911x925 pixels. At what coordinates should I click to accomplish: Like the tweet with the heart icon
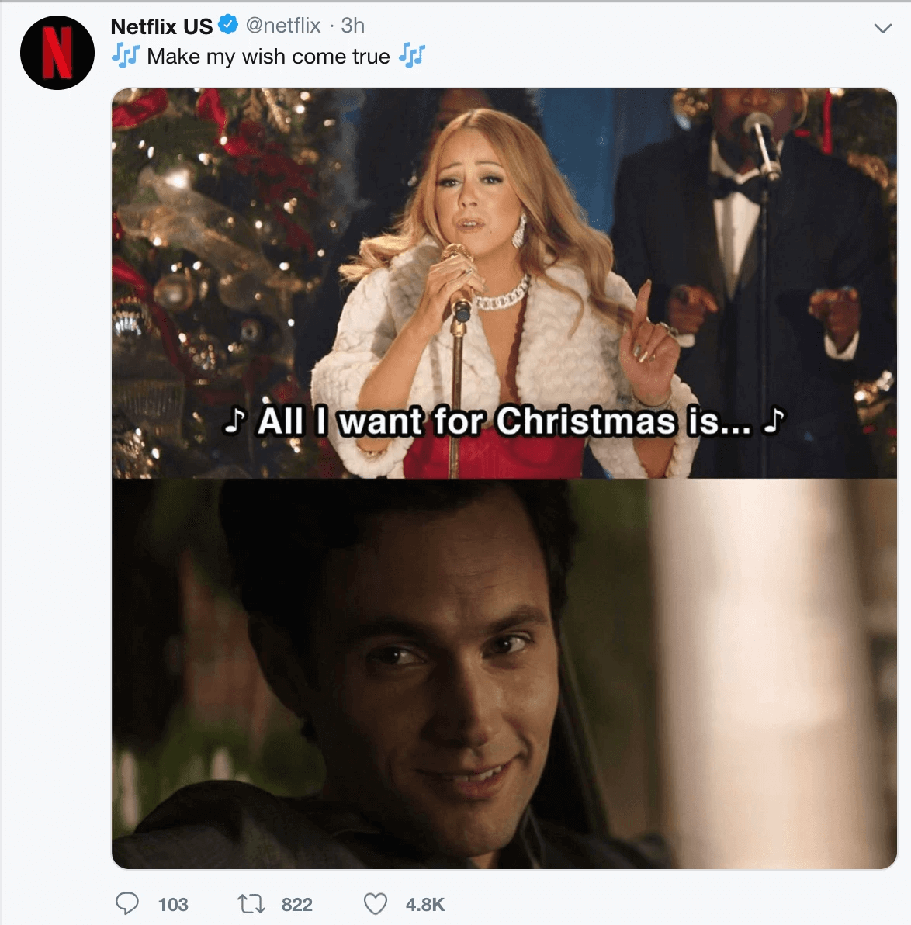tap(376, 904)
